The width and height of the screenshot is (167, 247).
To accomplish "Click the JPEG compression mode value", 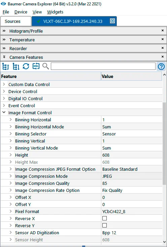I will pyautogui.click(x=107, y=176).
